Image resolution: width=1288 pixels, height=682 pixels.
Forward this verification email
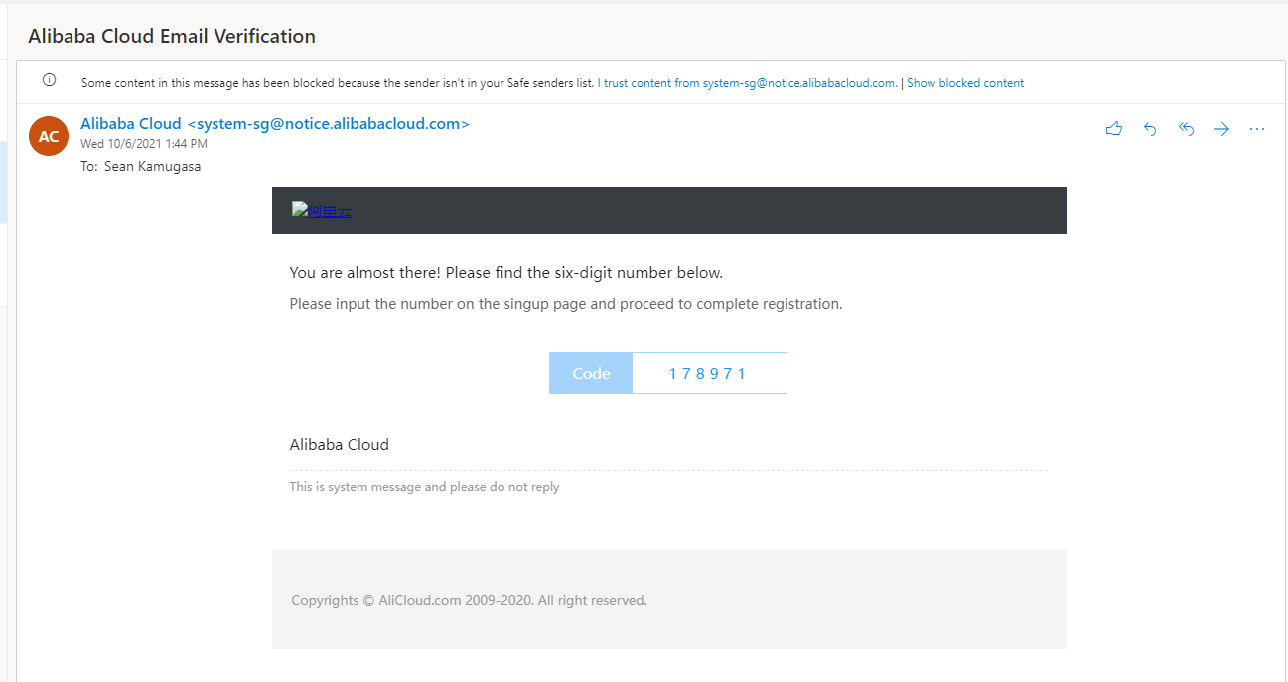pyautogui.click(x=1221, y=129)
